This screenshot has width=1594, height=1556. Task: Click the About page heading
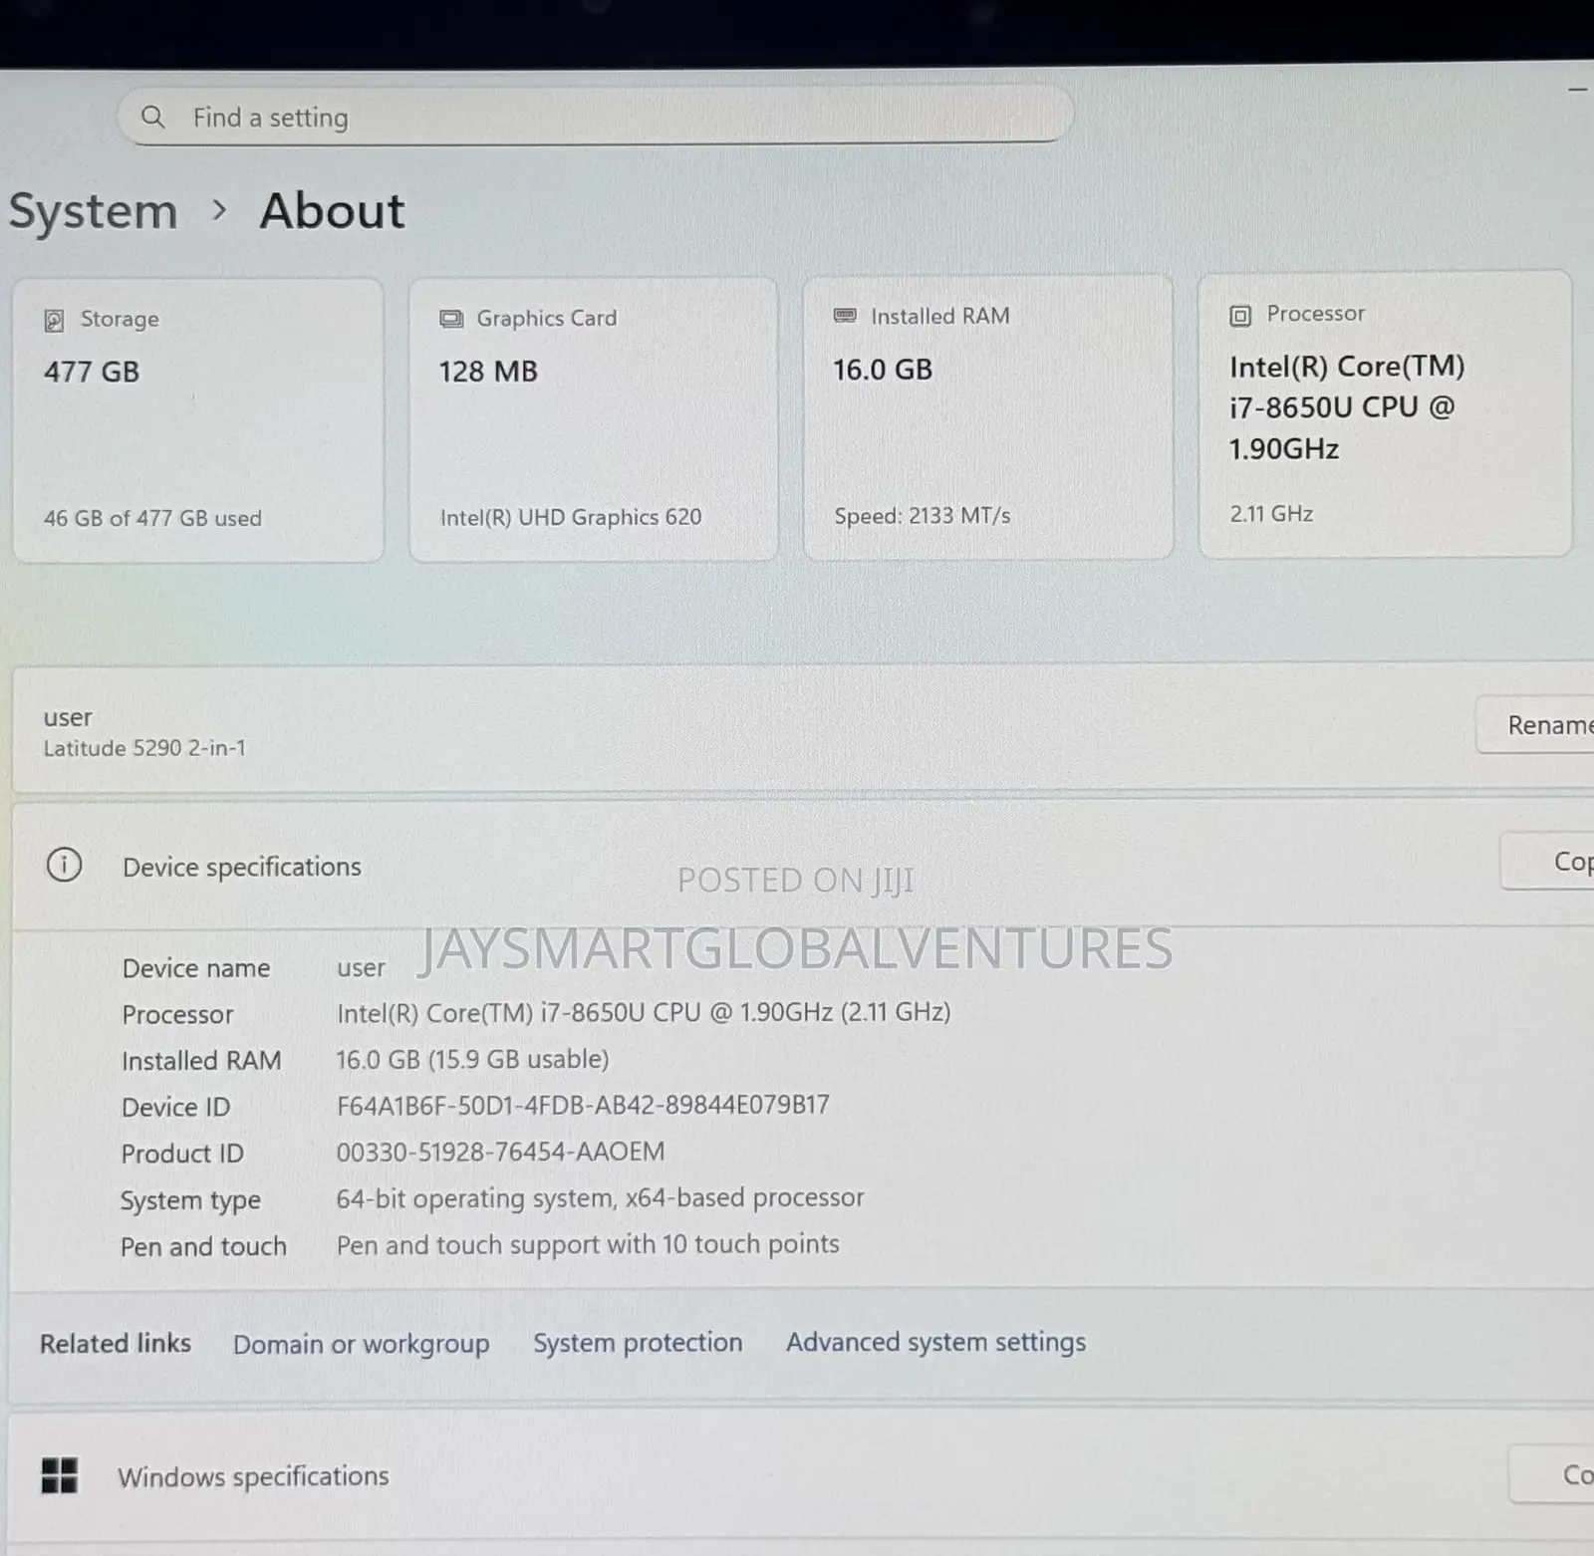pos(333,211)
